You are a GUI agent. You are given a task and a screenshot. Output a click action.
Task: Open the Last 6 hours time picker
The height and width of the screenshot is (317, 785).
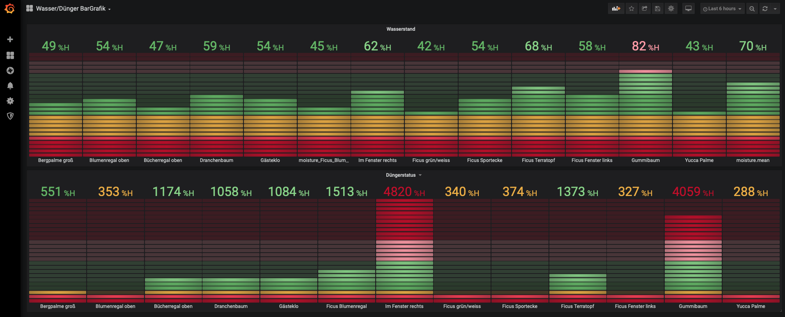click(x=722, y=9)
